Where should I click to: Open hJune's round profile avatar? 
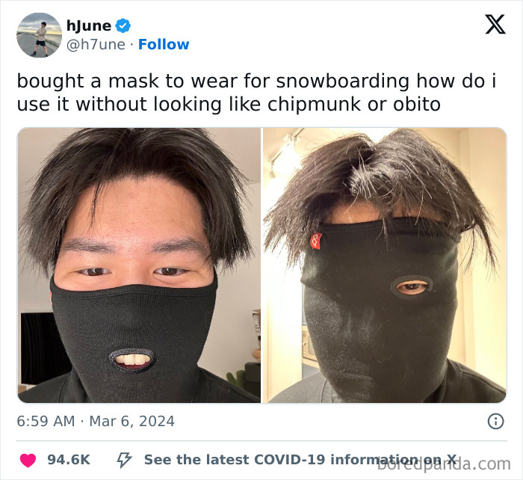pos(40,35)
